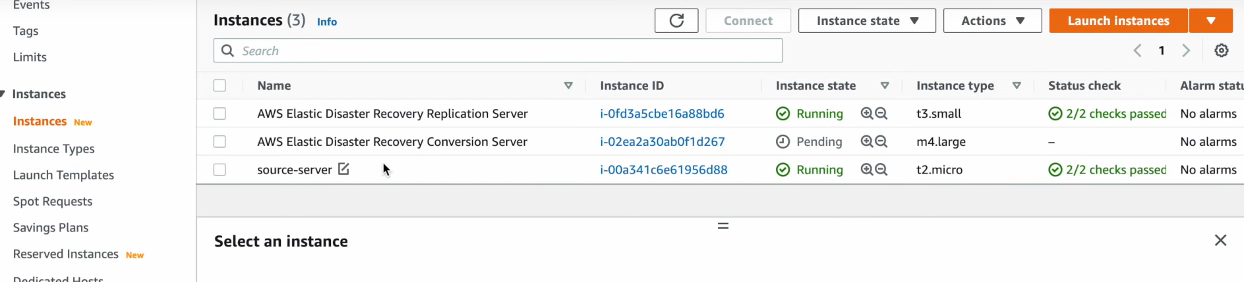Screen dimensions: 1244x282
Task: Click the panel resize handle icon
Action: tap(723, 225)
